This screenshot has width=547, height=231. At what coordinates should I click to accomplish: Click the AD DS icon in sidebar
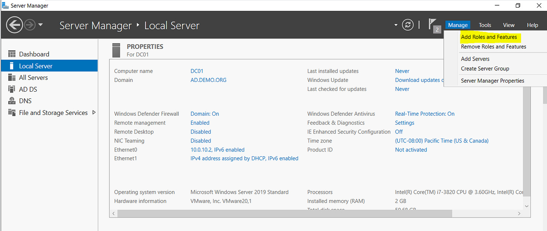(12, 89)
